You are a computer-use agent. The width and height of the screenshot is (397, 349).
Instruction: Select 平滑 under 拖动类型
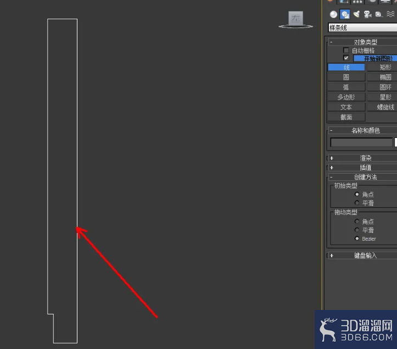(x=357, y=230)
